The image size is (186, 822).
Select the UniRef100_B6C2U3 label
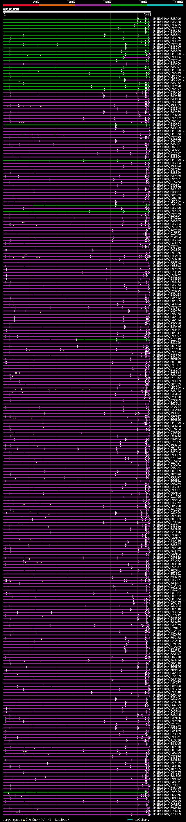point(167,404)
